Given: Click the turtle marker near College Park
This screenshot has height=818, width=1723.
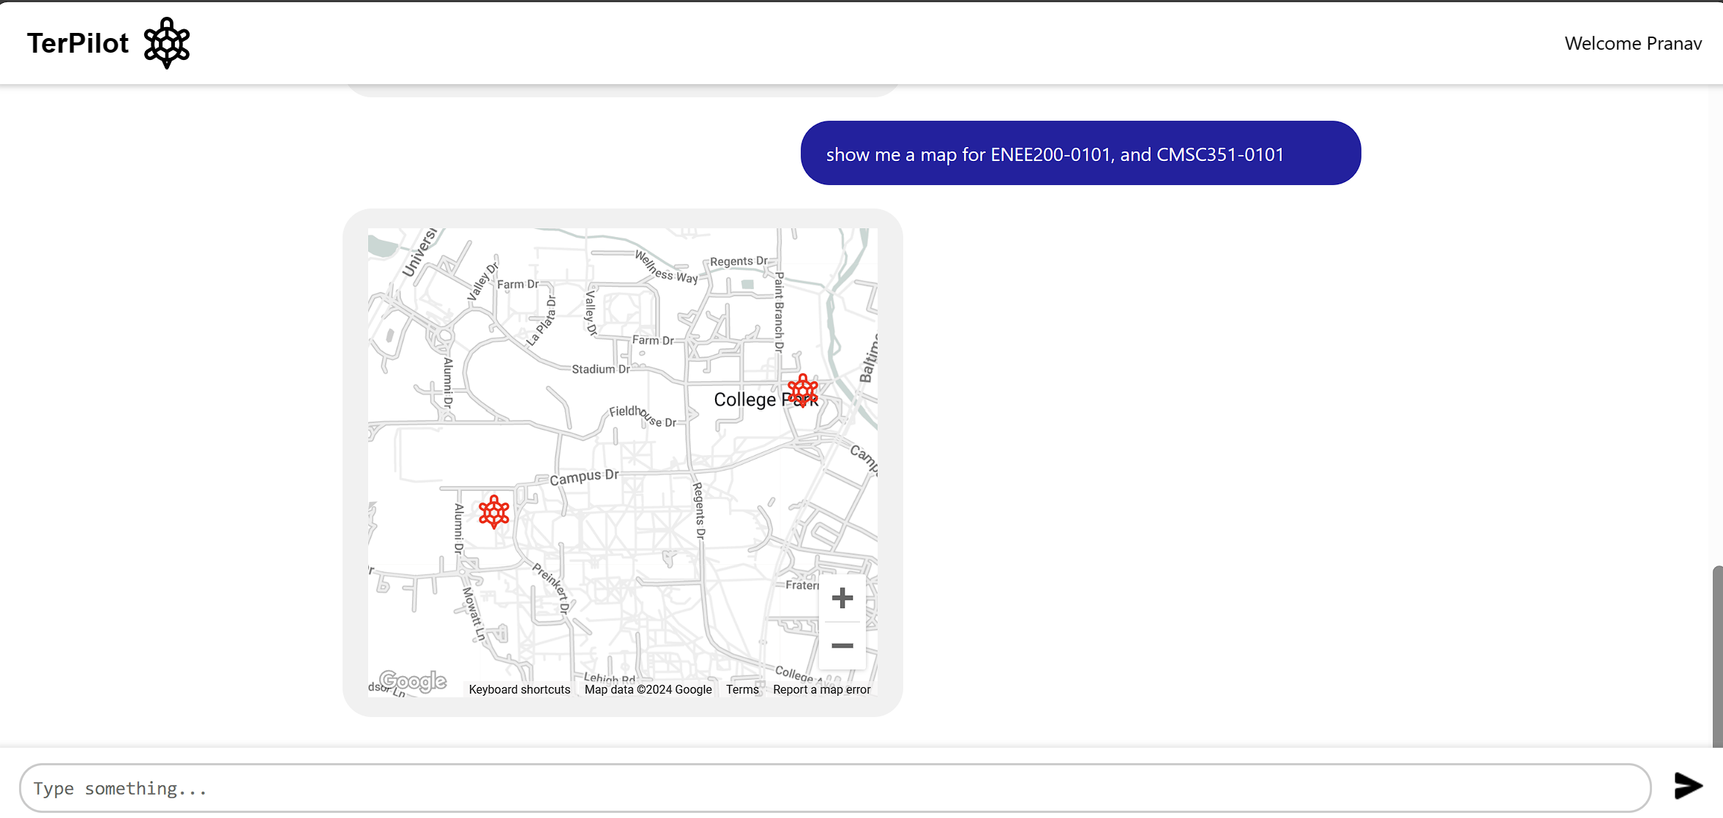Looking at the screenshot, I should [802, 390].
